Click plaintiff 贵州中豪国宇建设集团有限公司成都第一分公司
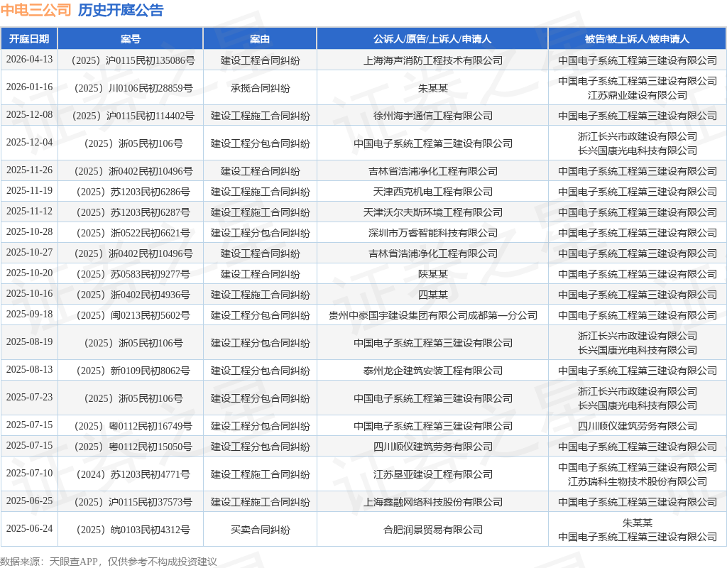 point(432,316)
